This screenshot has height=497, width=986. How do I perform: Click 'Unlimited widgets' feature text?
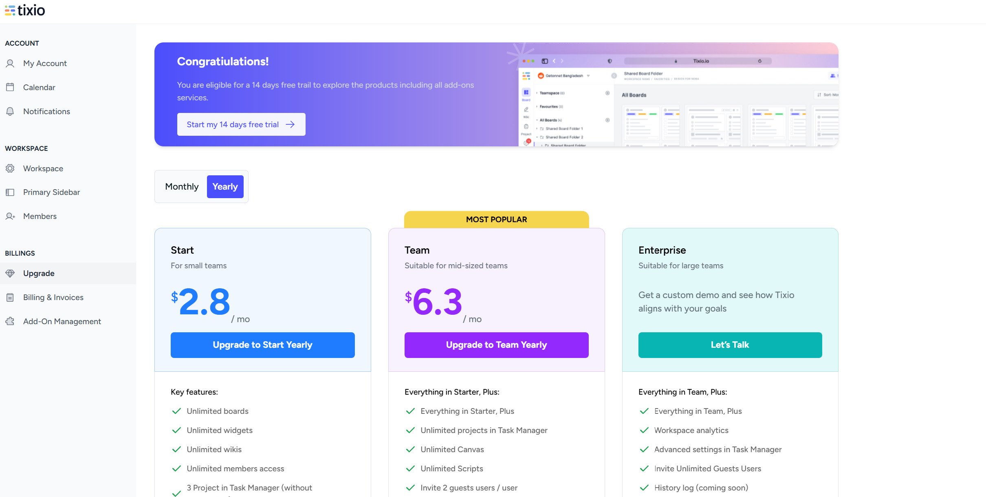(x=220, y=430)
